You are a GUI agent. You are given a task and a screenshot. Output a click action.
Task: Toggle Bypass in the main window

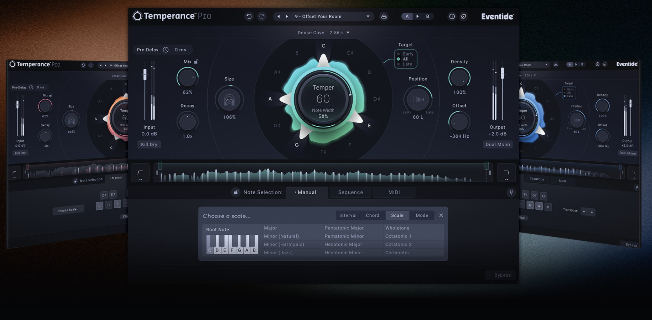[500, 275]
